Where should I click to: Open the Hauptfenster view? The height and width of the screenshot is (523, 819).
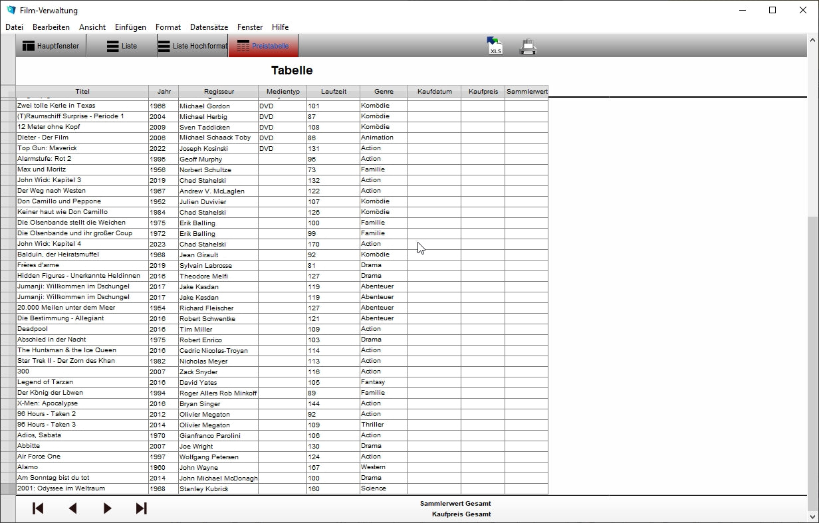pos(51,47)
